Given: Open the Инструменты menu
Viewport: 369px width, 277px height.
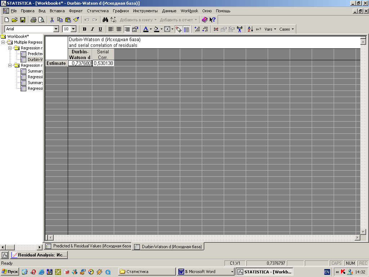Looking at the screenshot, I should 145,11.
